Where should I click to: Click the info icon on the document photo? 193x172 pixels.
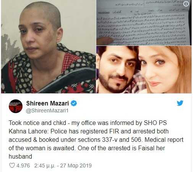186,4
